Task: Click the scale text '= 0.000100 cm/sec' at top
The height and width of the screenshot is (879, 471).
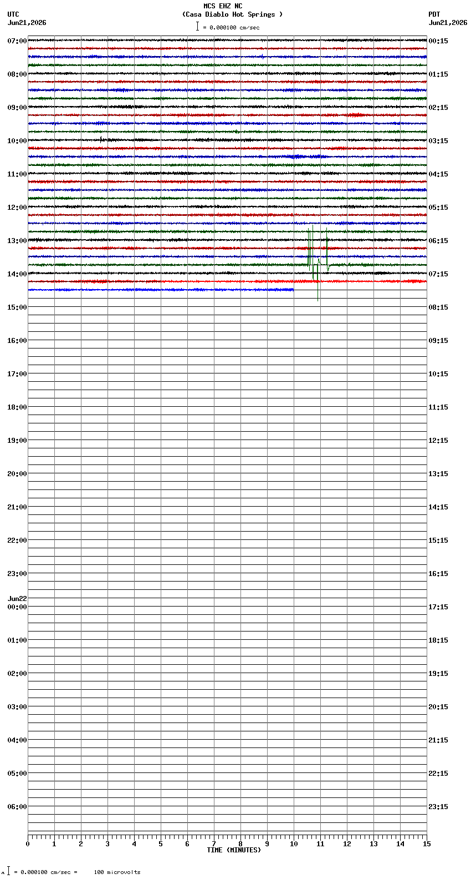Action: 231,27
